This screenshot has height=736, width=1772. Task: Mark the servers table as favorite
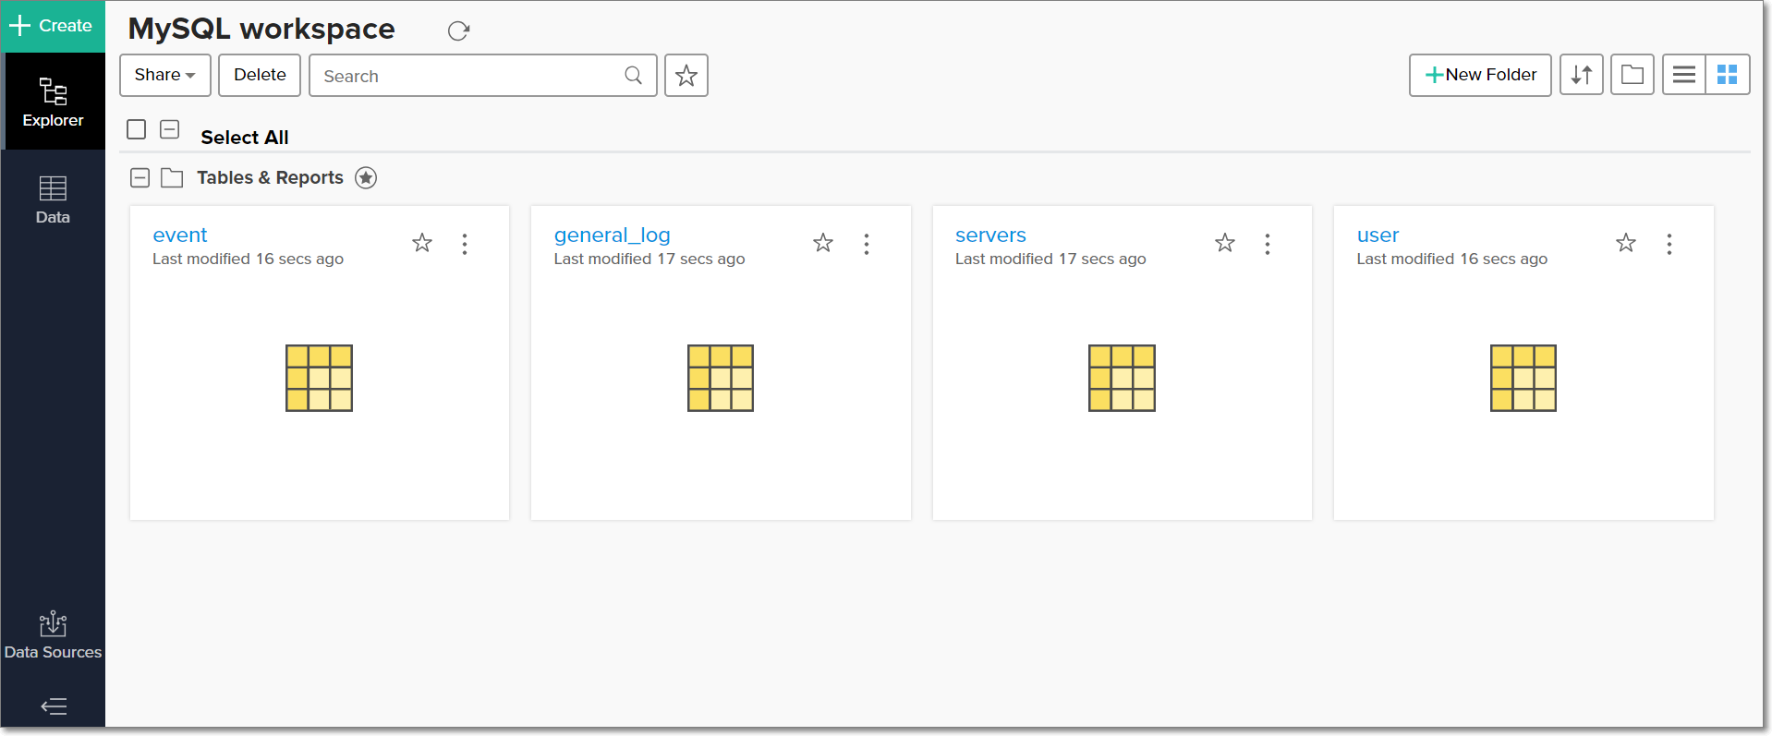pos(1225,243)
